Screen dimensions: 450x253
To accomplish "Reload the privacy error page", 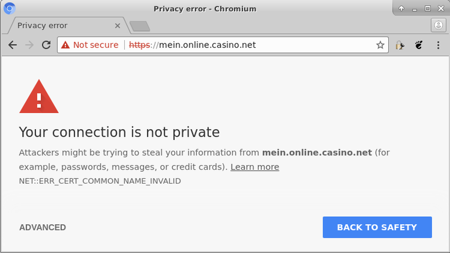I will tap(46, 45).
